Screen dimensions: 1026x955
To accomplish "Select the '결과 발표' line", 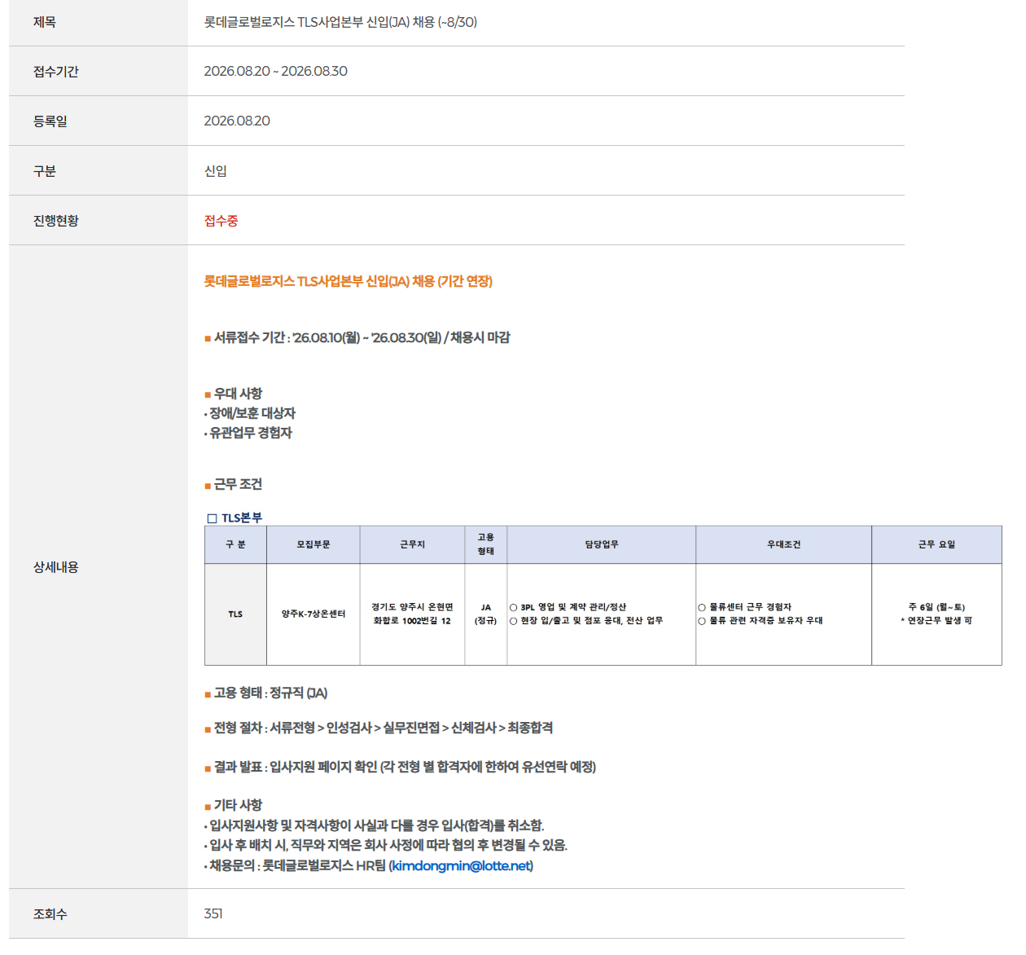I will pyautogui.click(x=400, y=767).
